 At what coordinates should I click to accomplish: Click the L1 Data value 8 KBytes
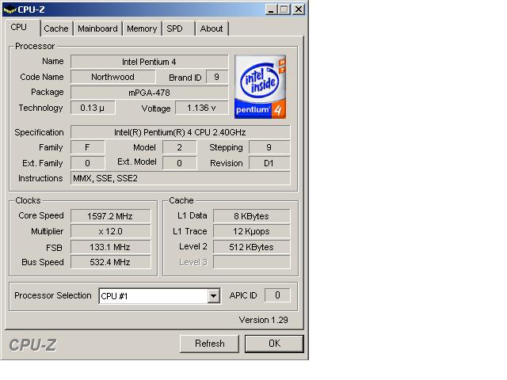(x=252, y=216)
